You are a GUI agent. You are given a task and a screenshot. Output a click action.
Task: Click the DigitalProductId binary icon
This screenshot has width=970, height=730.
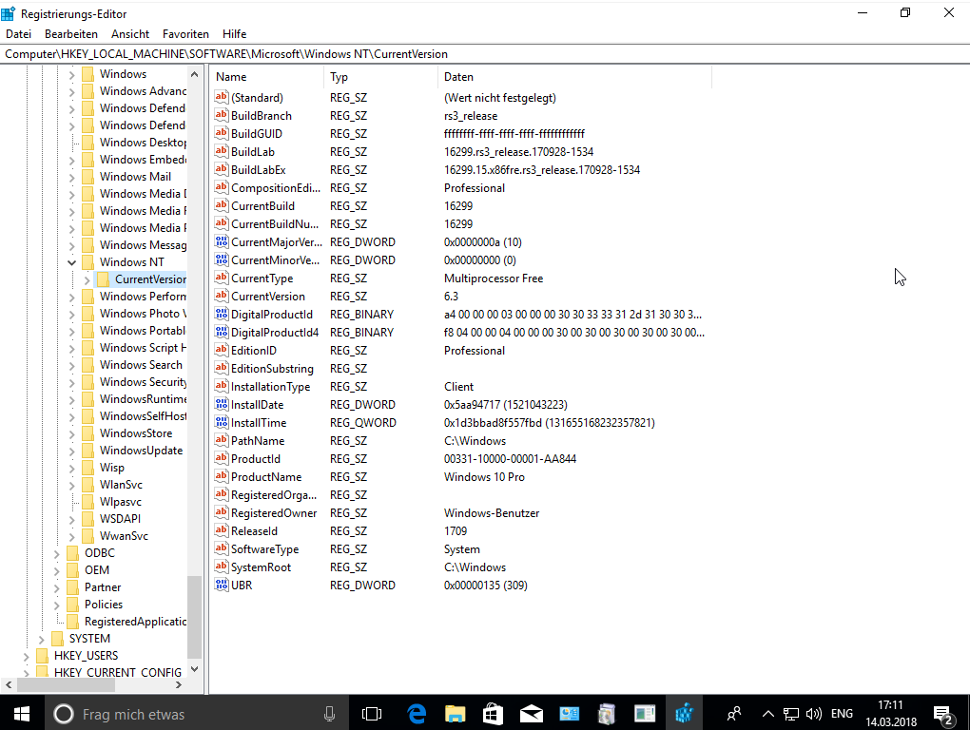(222, 314)
